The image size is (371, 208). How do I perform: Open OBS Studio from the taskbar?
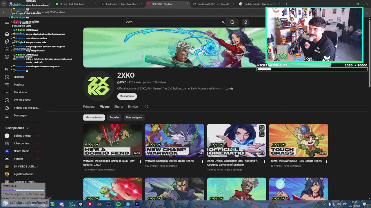(109, 204)
